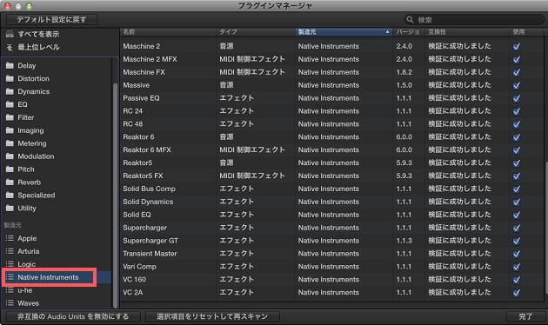Click 選択項目をリセットして再スキャン button
548x325 pixels.
tap(212, 316)
